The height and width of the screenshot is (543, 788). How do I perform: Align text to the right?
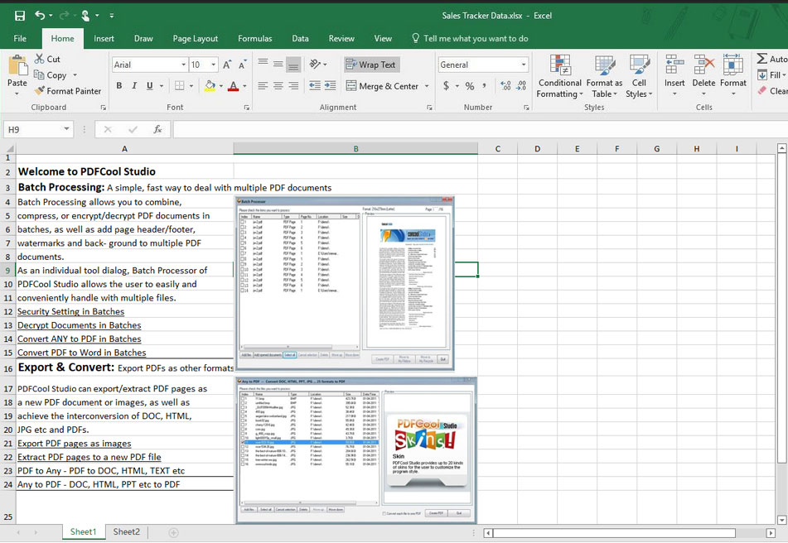point(293,86)
